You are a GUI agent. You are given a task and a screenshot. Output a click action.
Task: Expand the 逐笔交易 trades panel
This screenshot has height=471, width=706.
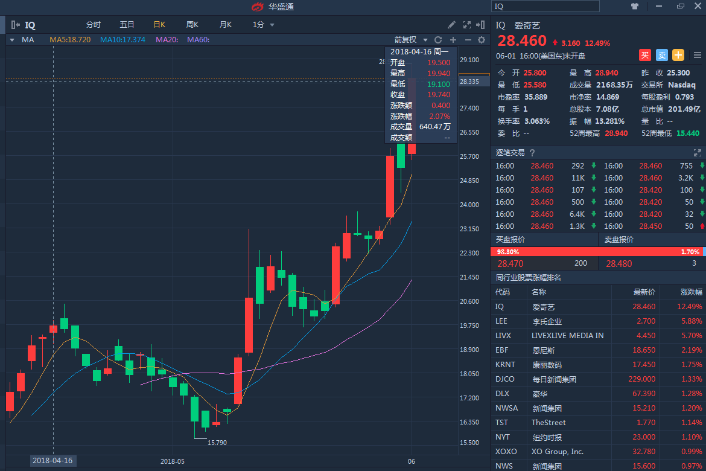[x=698, y=153]
